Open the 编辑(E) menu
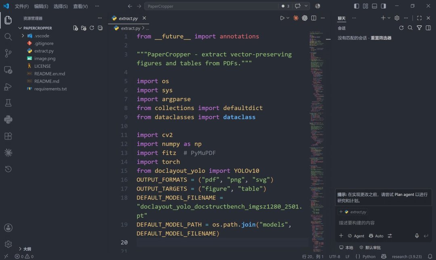The image size is (436, 260). pos(41,6)
